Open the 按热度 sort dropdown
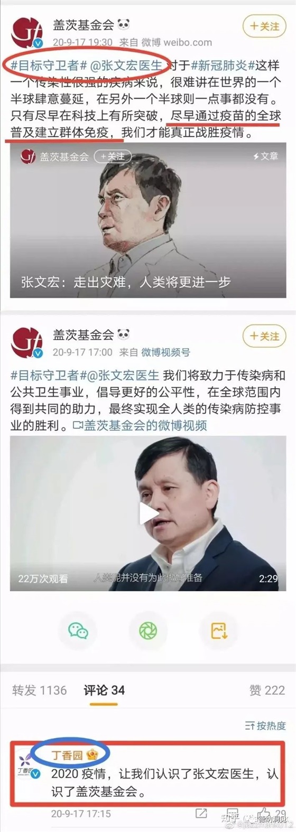 pyautogui.click(x=265, y=725)
